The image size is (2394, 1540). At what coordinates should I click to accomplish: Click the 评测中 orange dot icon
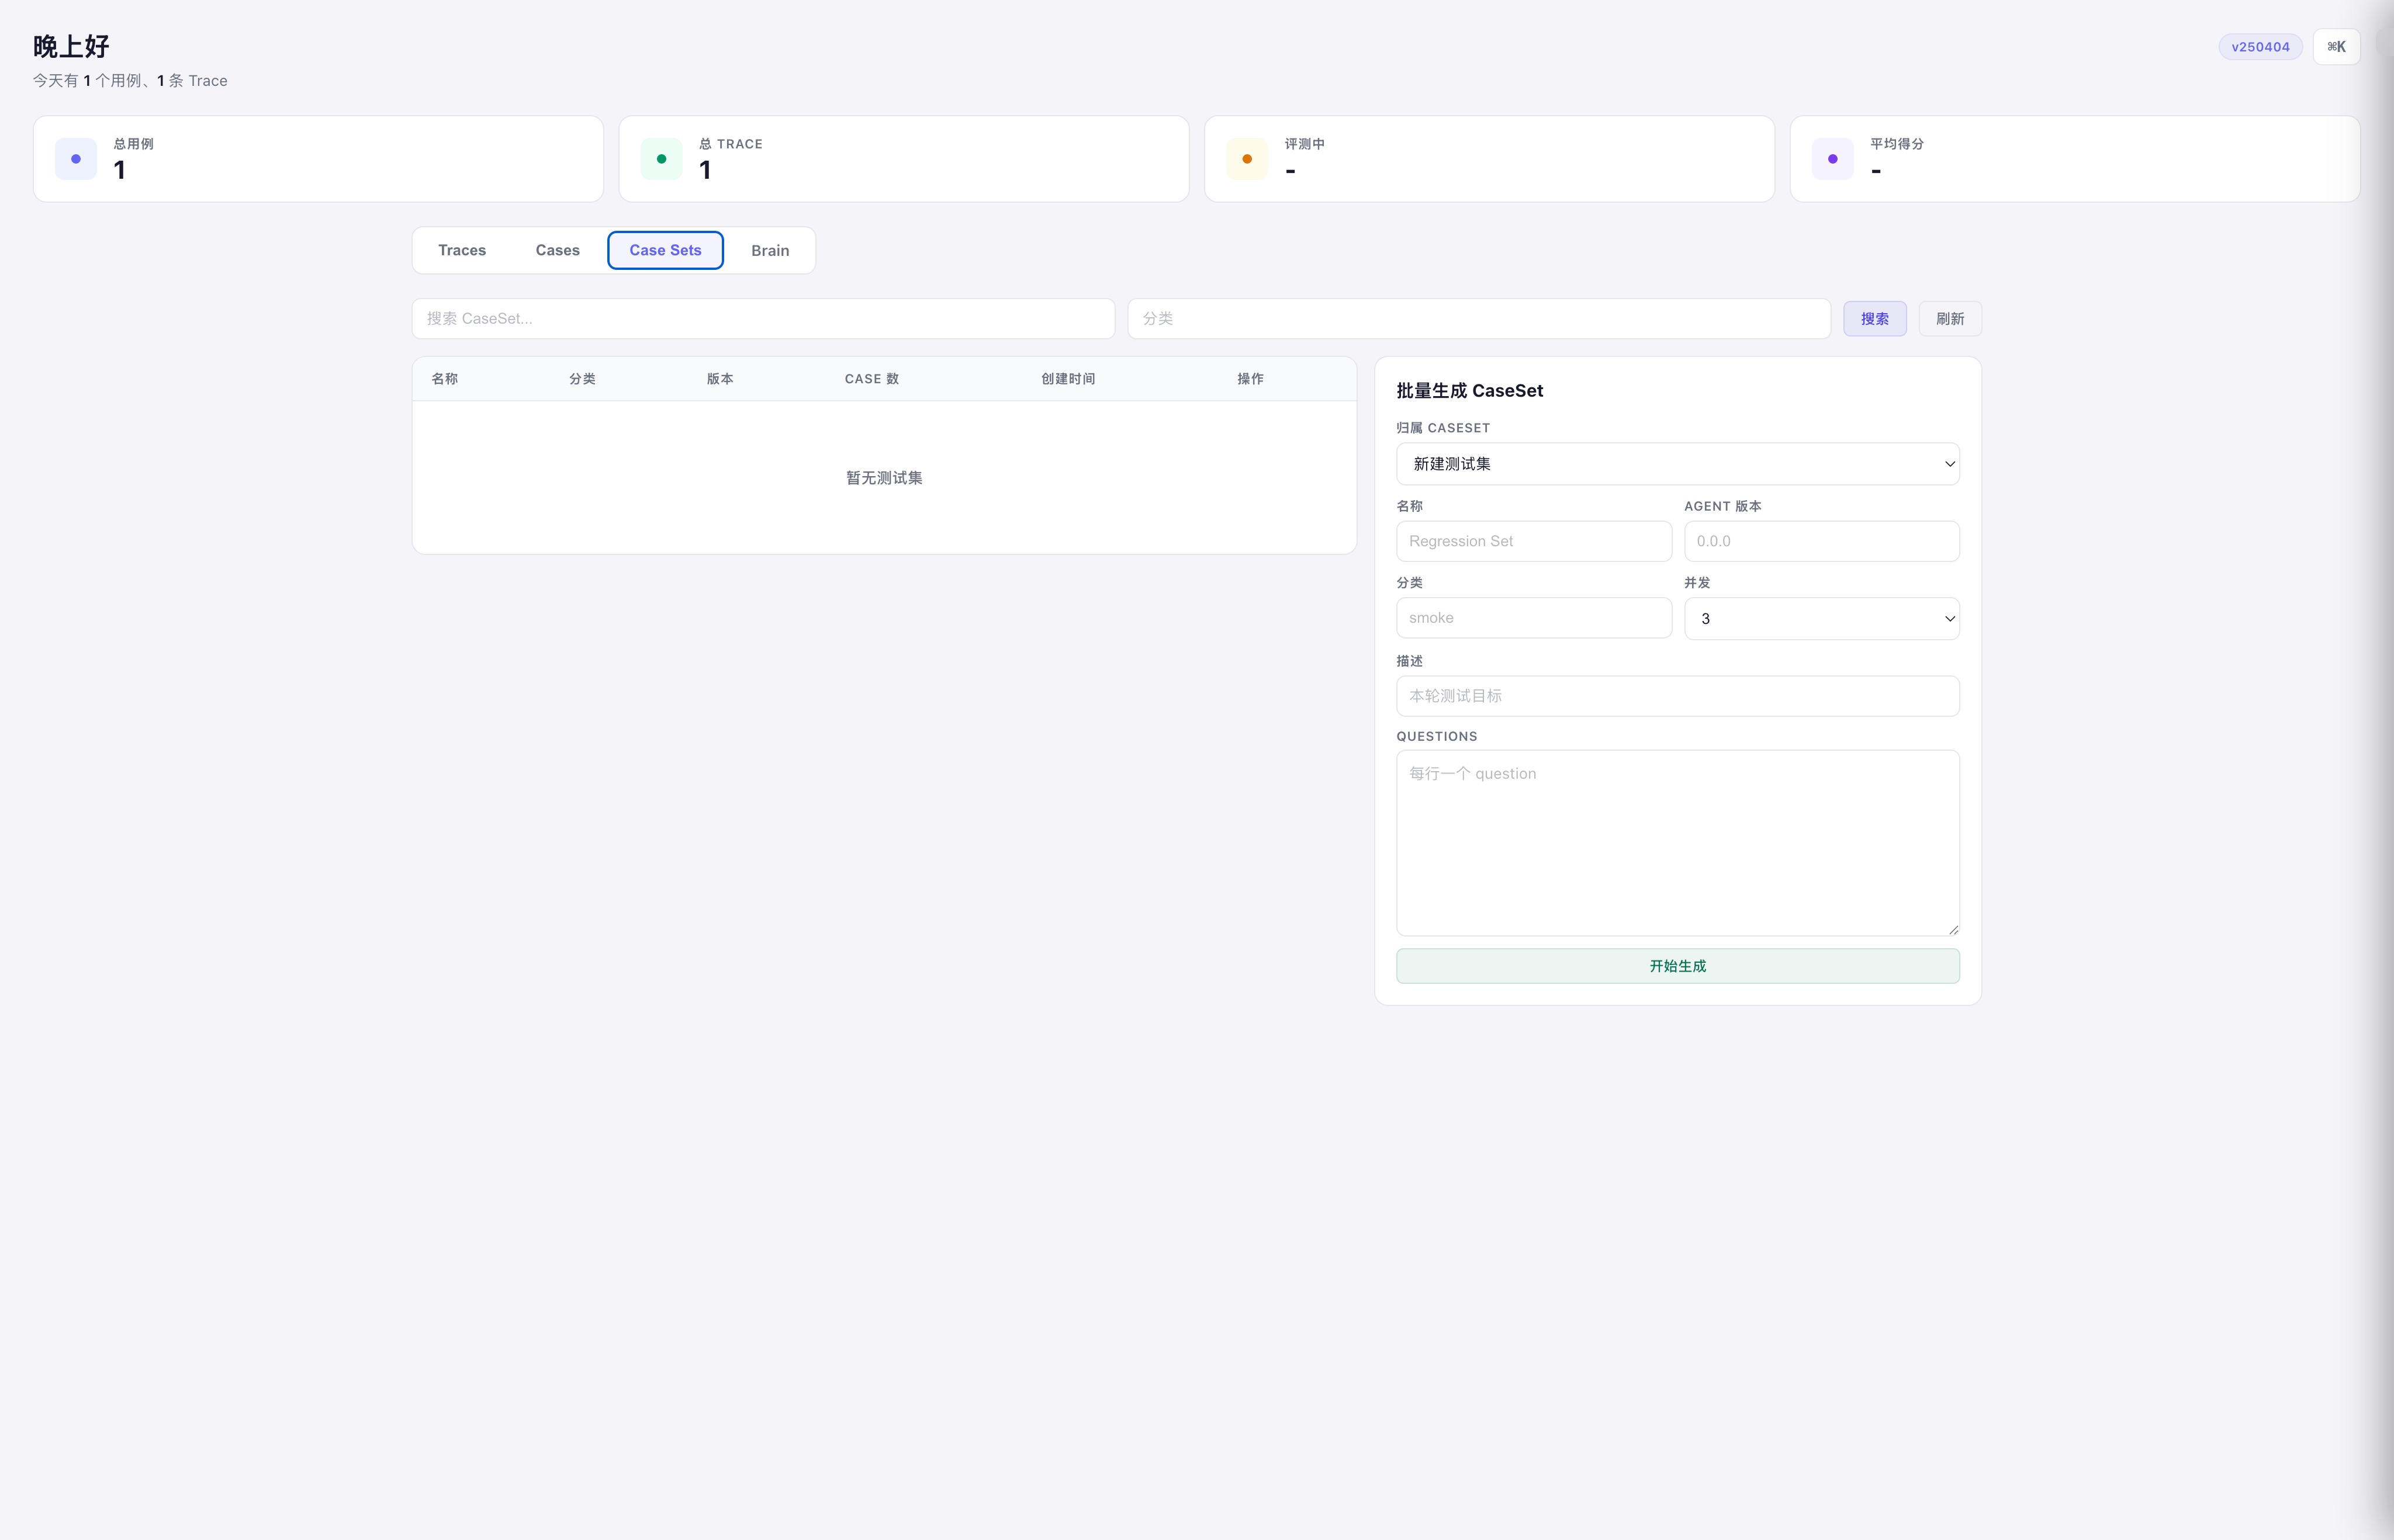(x=1247, y=159)
